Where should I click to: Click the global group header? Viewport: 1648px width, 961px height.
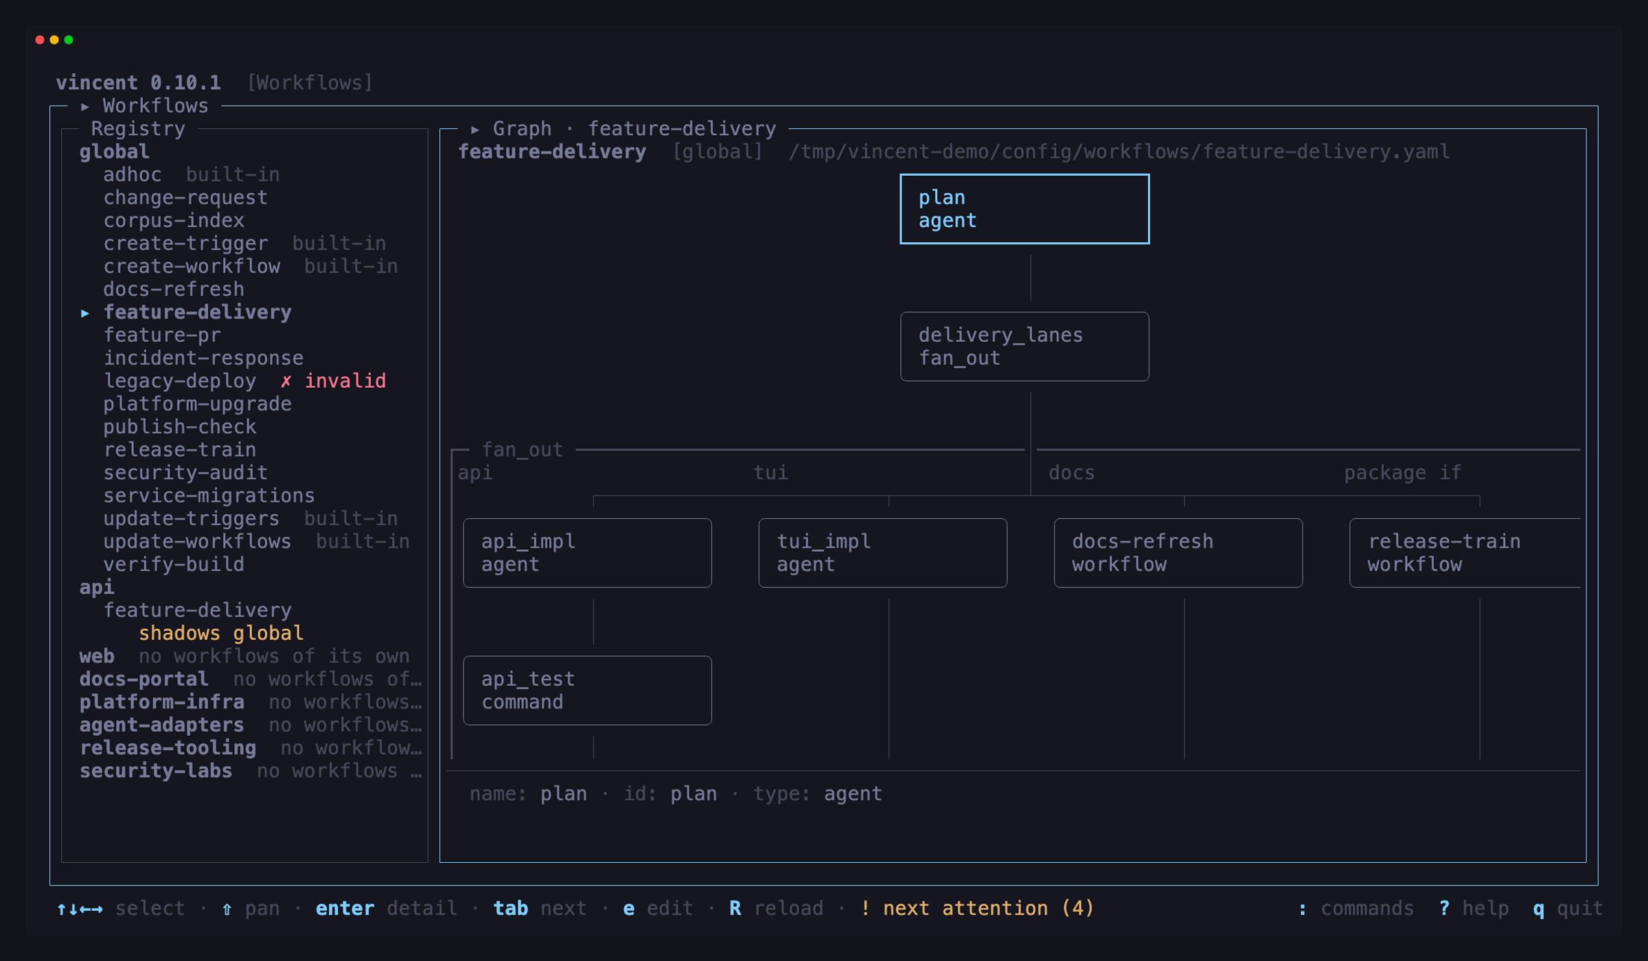tap(114, 152)
